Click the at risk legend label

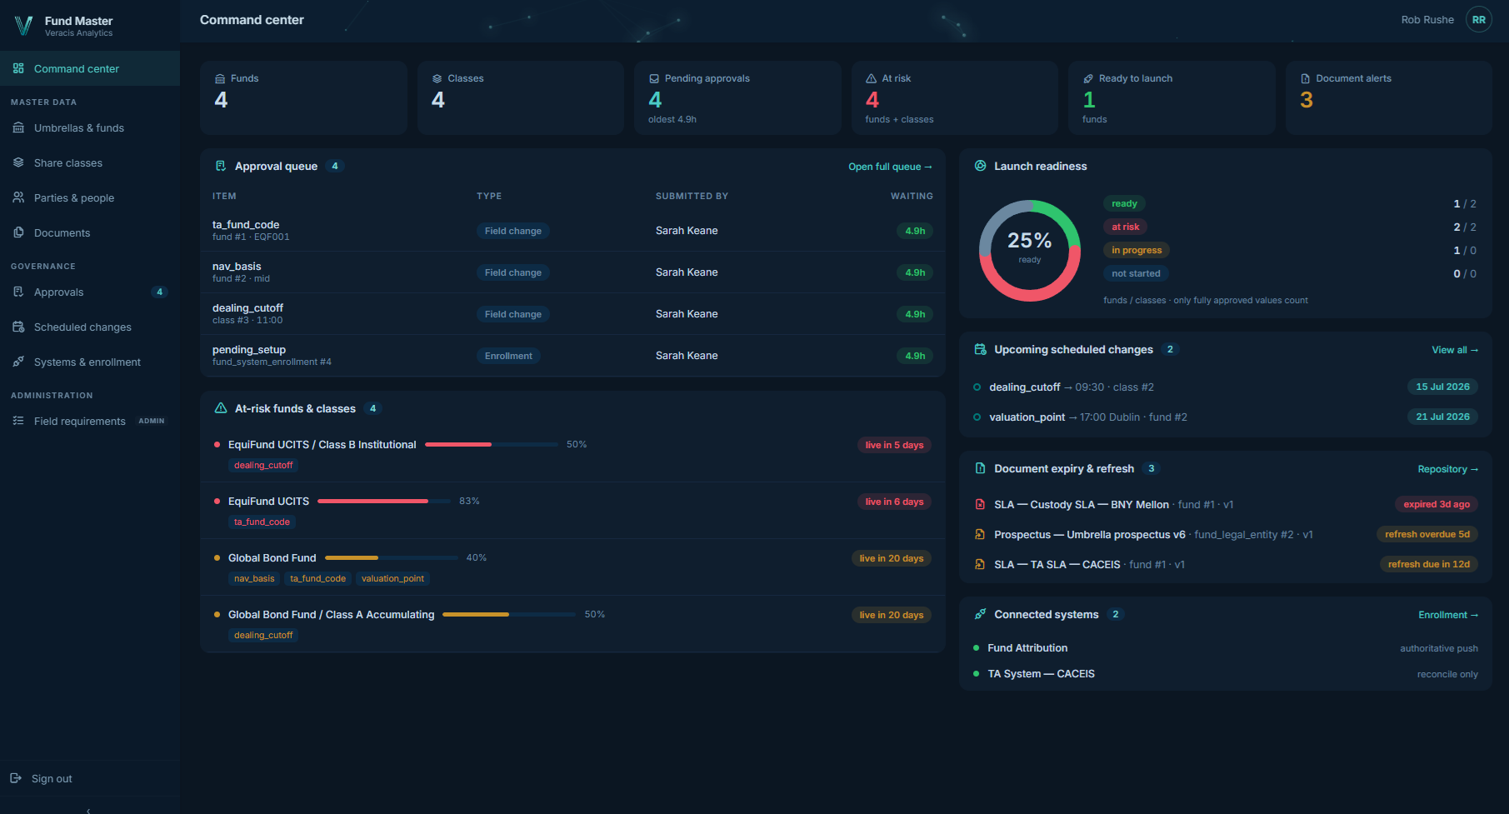[1125, 227]
